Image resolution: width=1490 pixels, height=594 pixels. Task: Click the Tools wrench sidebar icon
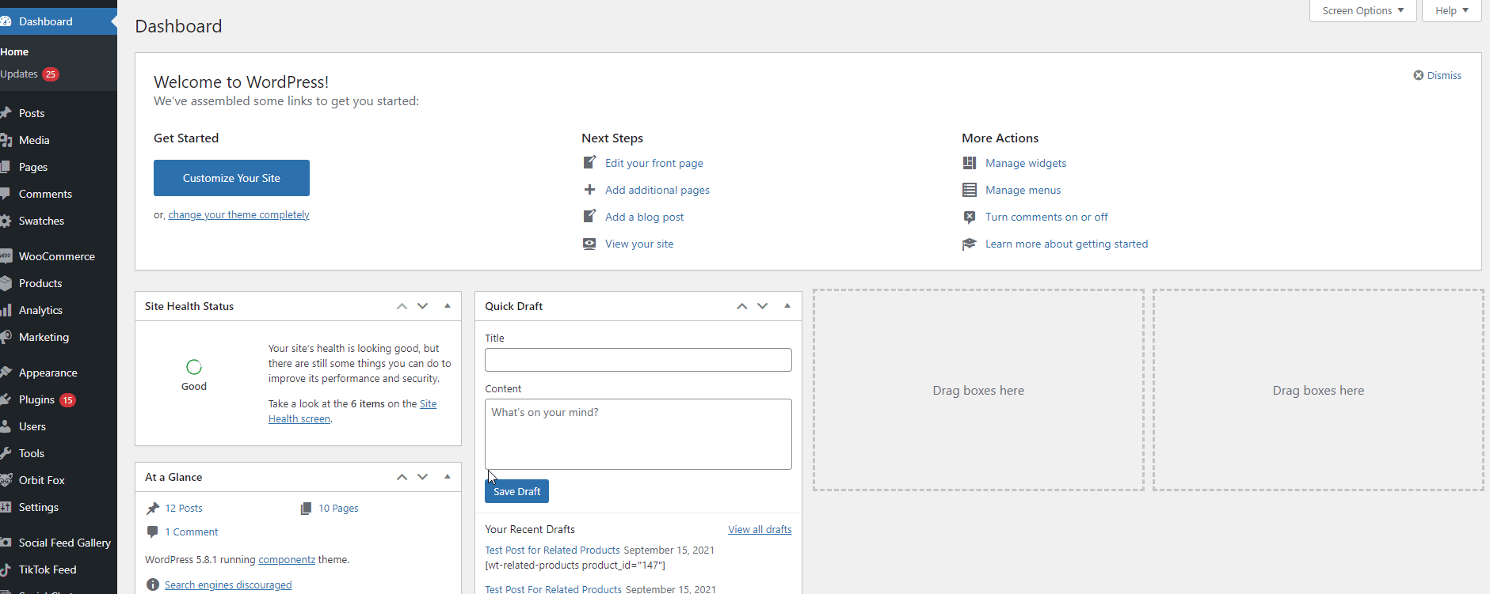point(6,453)
